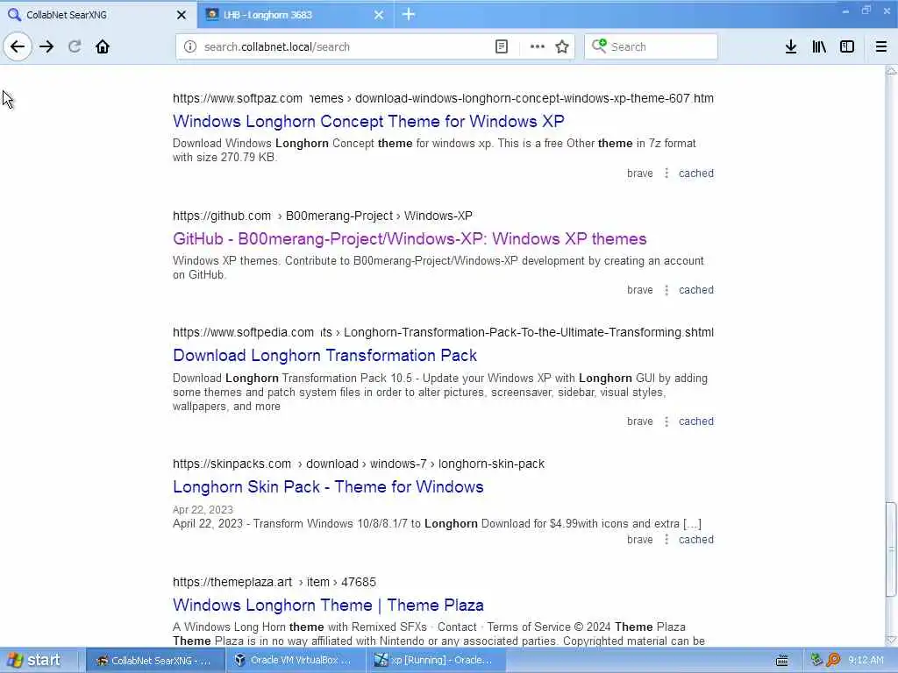Open Windows Longhorn Concept Theme result
This screenshot has width=898, height=673.
pyautogui.click(x=368, y=121)
